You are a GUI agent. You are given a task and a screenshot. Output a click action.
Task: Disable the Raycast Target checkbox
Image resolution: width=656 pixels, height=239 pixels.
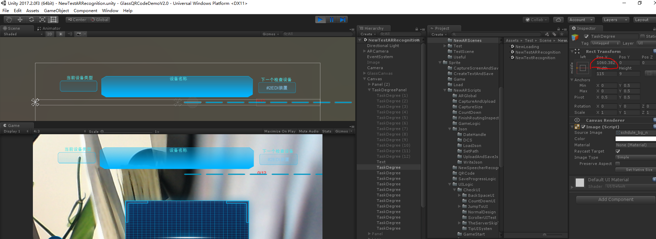pos(618,151)
